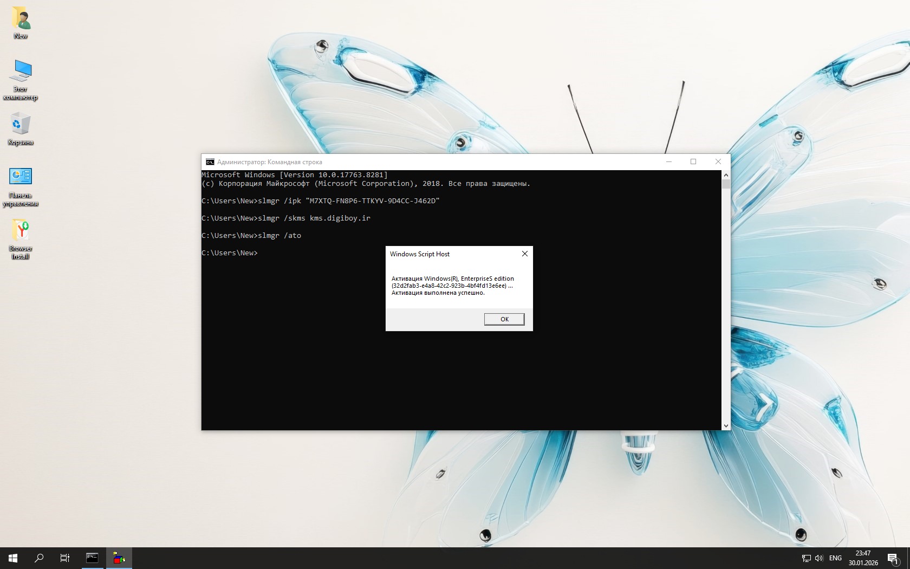Click the taskbar search magnifier icon

(x=39, y=558)
